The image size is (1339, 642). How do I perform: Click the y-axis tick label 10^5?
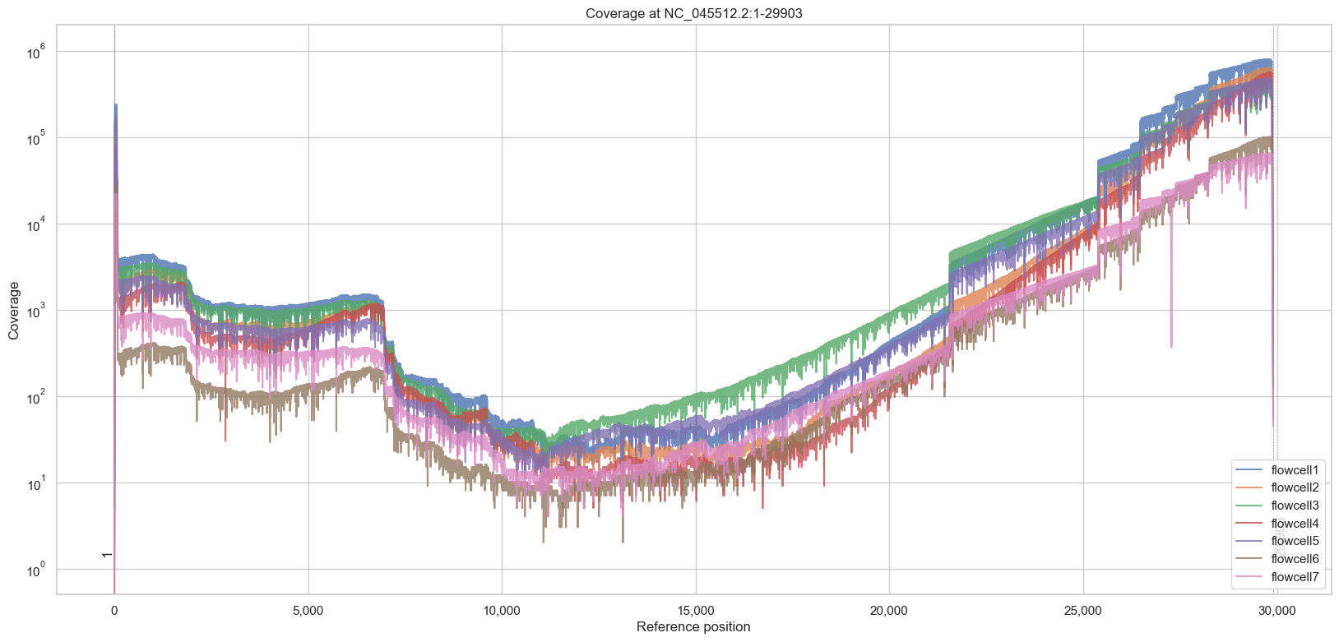coord(38,137)
